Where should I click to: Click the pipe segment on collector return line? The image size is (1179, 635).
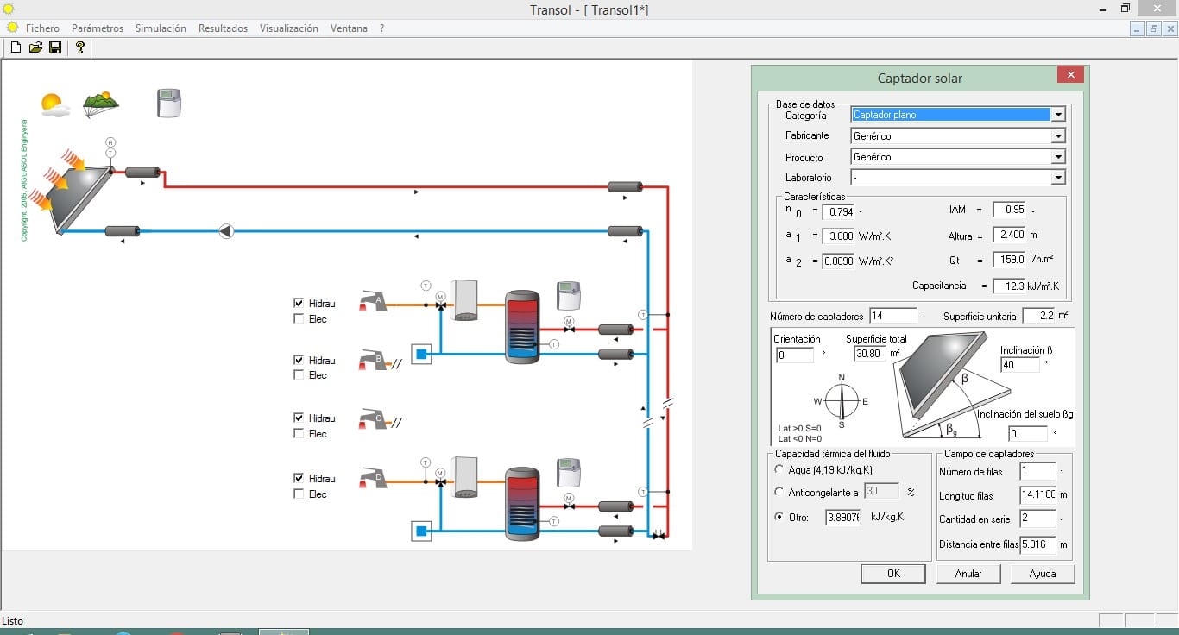[x=123, y=231]
